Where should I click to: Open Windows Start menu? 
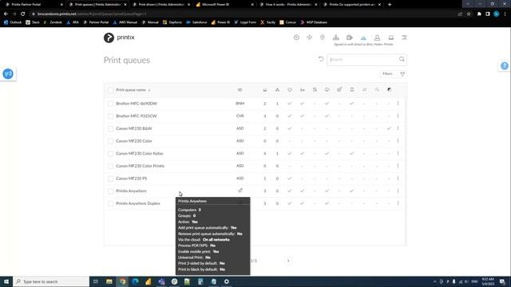tap(6, 281)
